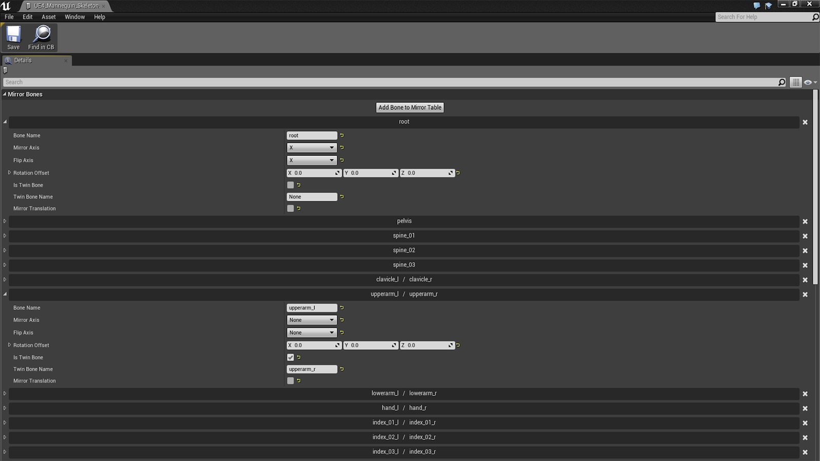820x461 pixels.
Task: Click Add Bone to Mirror Table
Action: 409,108
